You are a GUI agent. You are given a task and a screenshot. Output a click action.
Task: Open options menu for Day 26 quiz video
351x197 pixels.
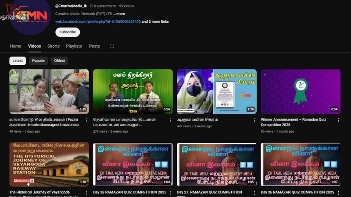click(338, 193)
